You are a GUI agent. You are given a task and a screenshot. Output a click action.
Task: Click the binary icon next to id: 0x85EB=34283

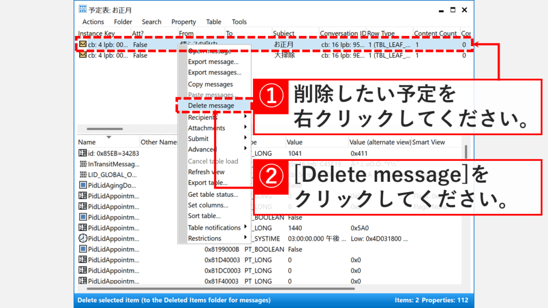coord(81,152)
